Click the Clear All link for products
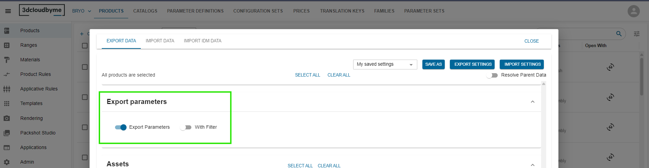This screenshot has height=168, width=649. click(x=339, y=75)
